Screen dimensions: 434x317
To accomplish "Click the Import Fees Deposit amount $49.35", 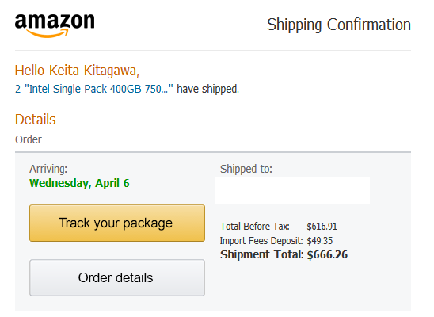I will 320,241.
